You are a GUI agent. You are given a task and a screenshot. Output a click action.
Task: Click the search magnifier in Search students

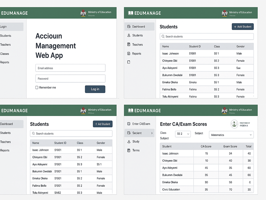pyautogui.click(x=163, y=37)
